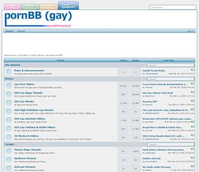Screen dimensions: 199x172
Task: Click forum icon beside Softcore Pictures
Action: [x=9, y=168]
